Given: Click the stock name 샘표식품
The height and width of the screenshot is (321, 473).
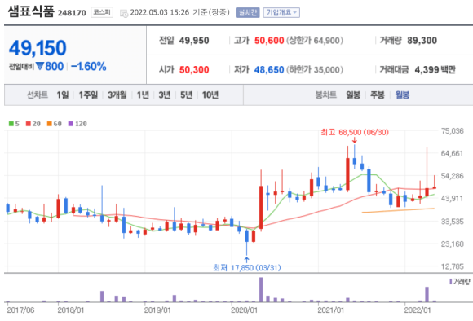Looking at the screenshot, I should coord(31,11).
